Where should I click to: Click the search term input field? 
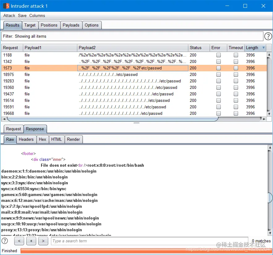(150, 241)
